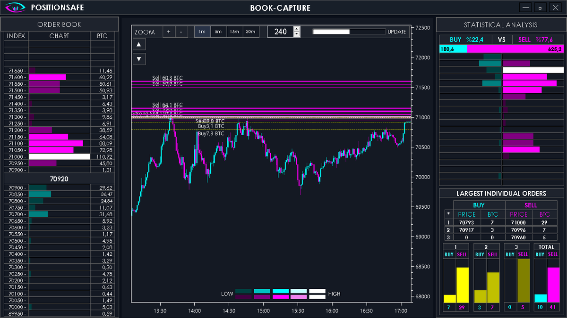567x318 pixels.
Task: Decrease candle count with stepper down arrow
Action: (297, 34)
